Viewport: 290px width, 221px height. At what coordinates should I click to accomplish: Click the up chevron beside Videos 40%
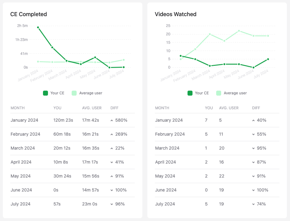click(254, 120)
